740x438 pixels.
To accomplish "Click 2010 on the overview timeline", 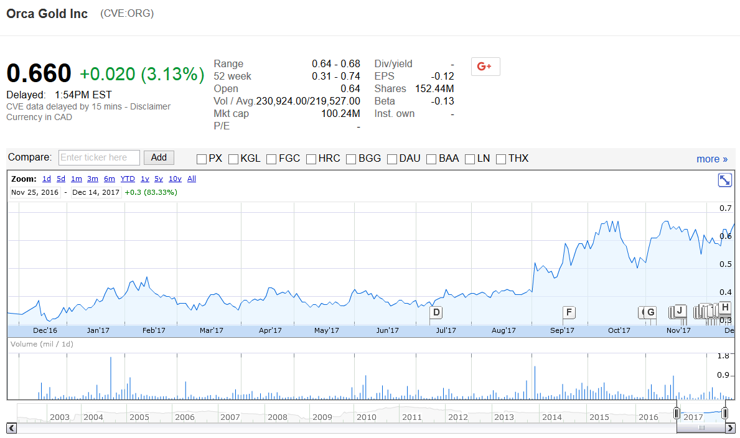I will (366, 417).
